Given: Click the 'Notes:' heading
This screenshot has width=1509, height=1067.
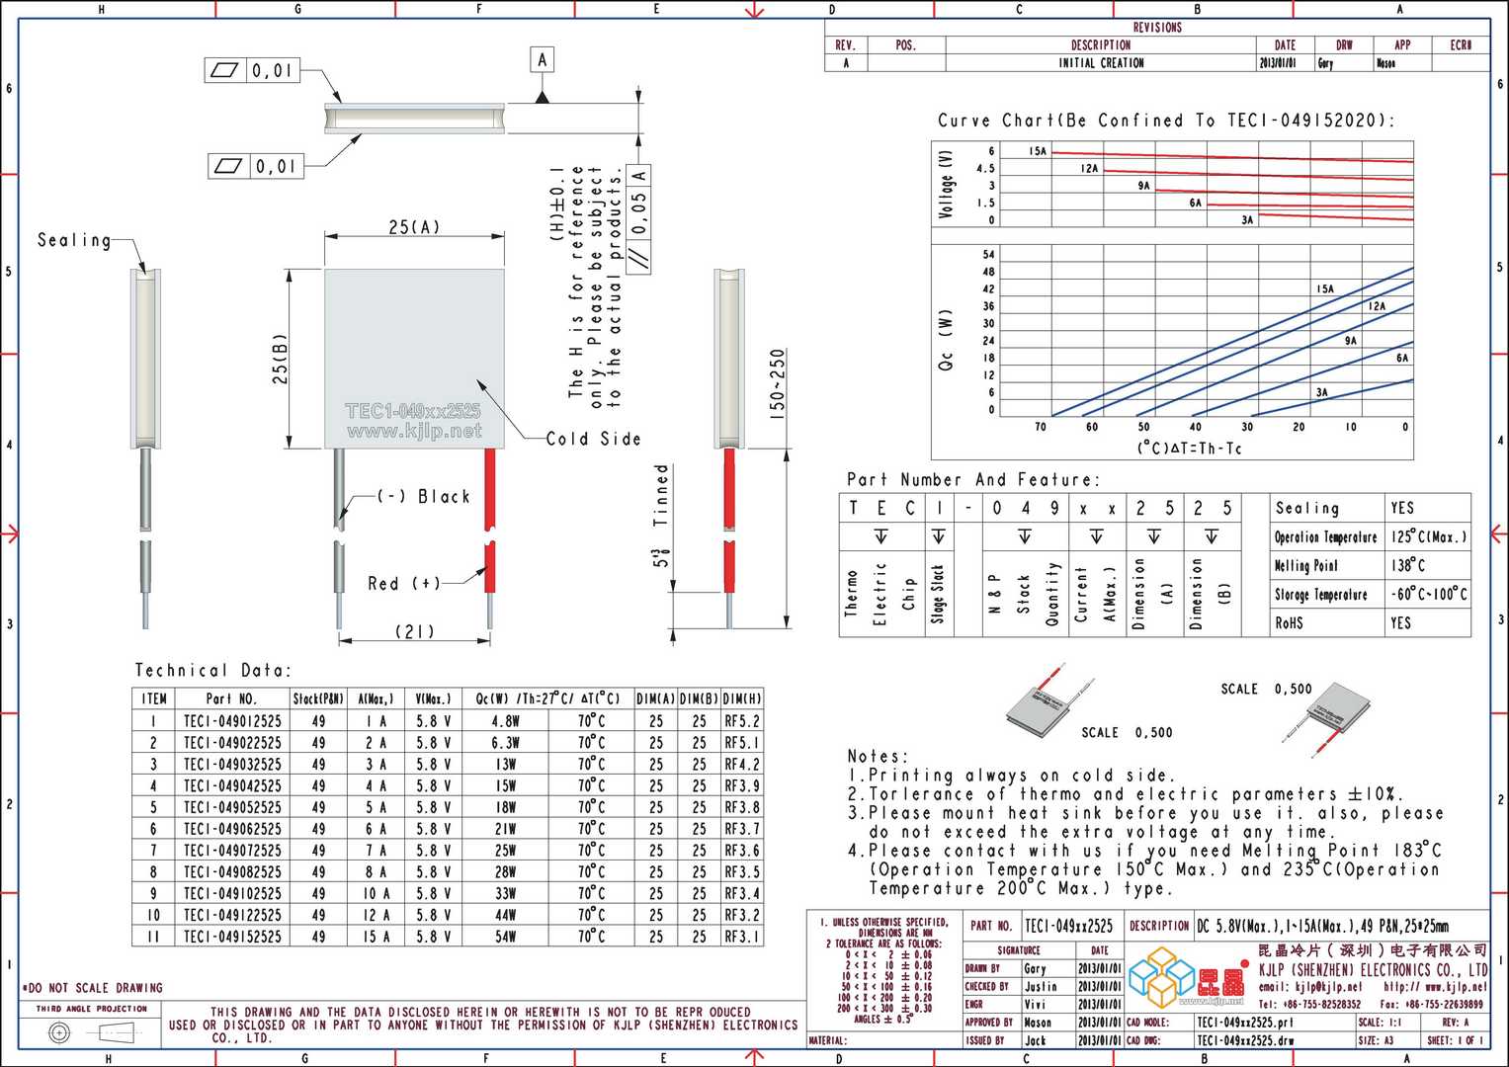Looking at the screenshot, I should (878, 756).
